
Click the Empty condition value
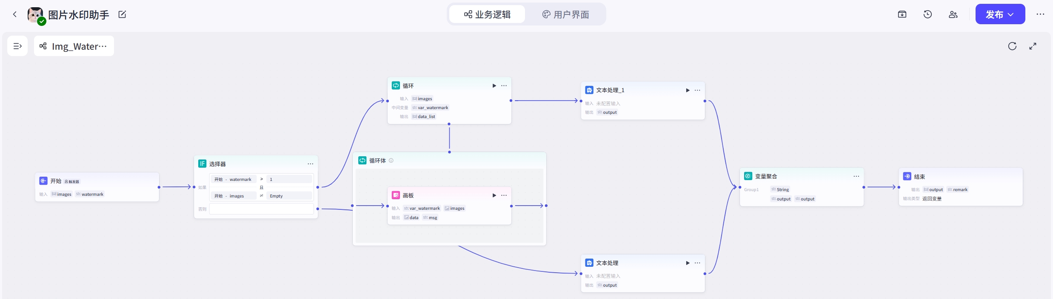(289, 196)
